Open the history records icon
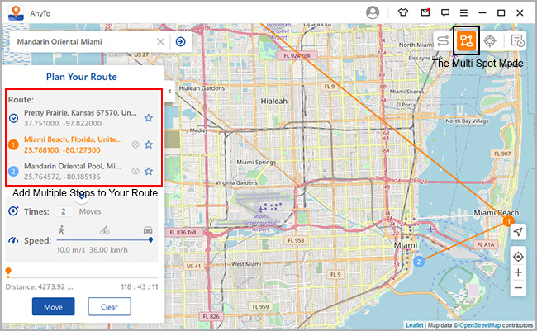 click(517, 40)
